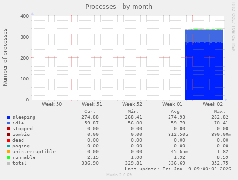Screen dimensions: 238x180
Task: Click the 'Munin 2.0.69' version text
Action: point(119,175)
